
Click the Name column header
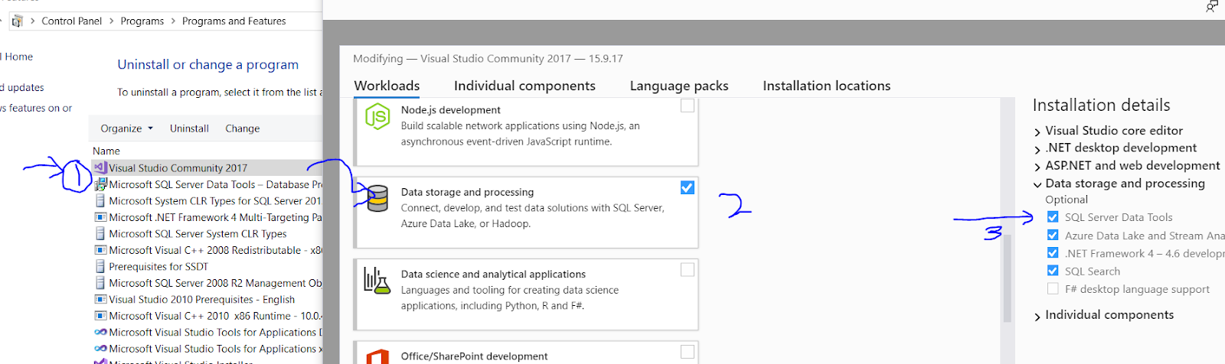click(x=106, y=151)
